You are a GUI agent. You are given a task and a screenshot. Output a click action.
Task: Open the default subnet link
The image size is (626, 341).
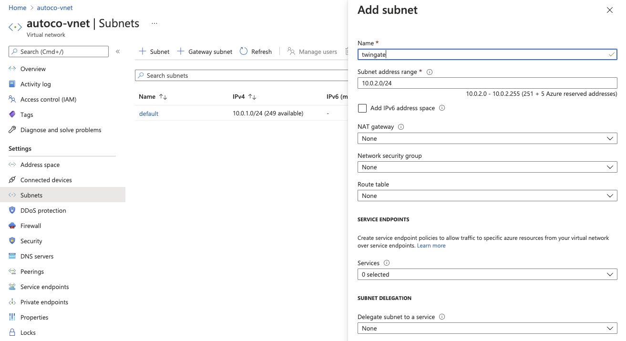(x=149, y=114)
